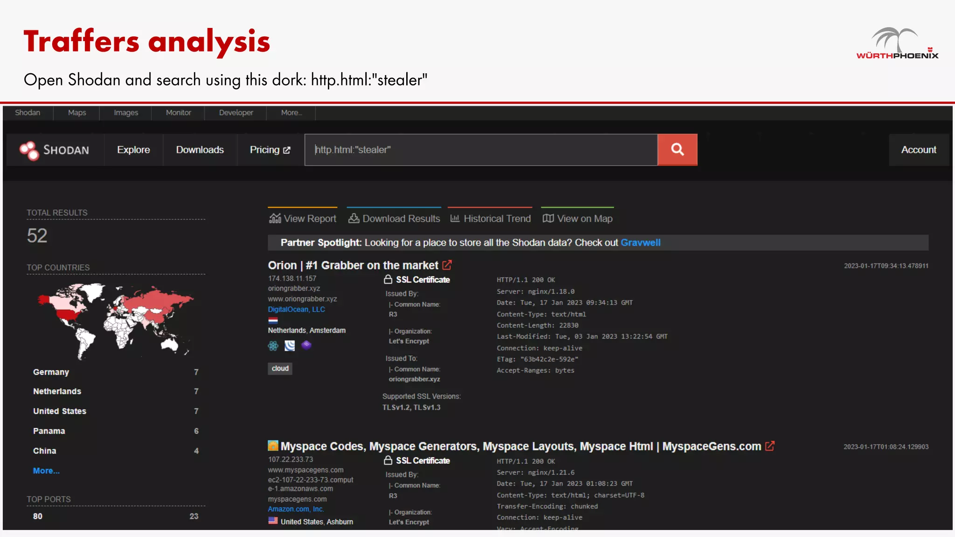Click the Amazon.com, Inc. organization link
Image resolution: width=955 pixels, height=537 pixels.
(x=296, y=509)
